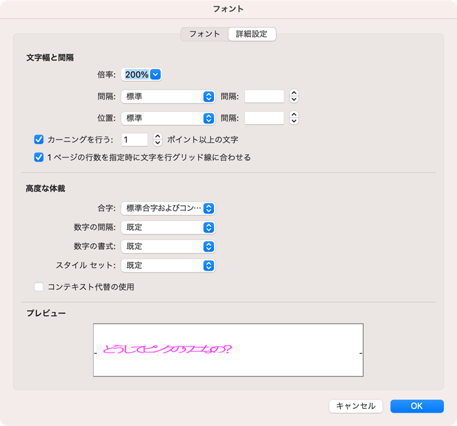
Task: Open the スタイル セット dropdown
Action: click(168, 266)
